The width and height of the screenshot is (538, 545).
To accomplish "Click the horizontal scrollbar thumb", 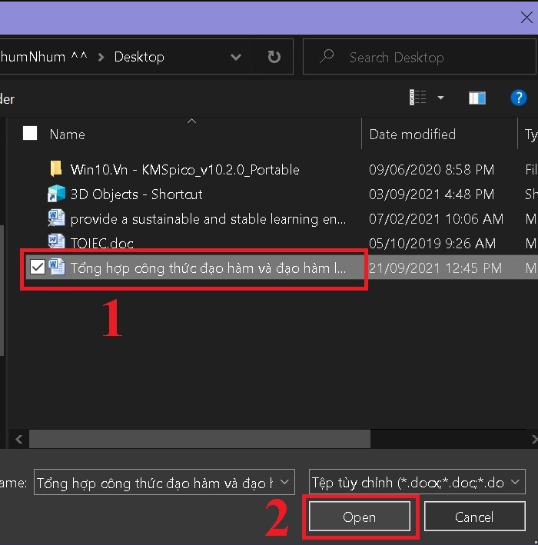I will click(x=200, y=440).
